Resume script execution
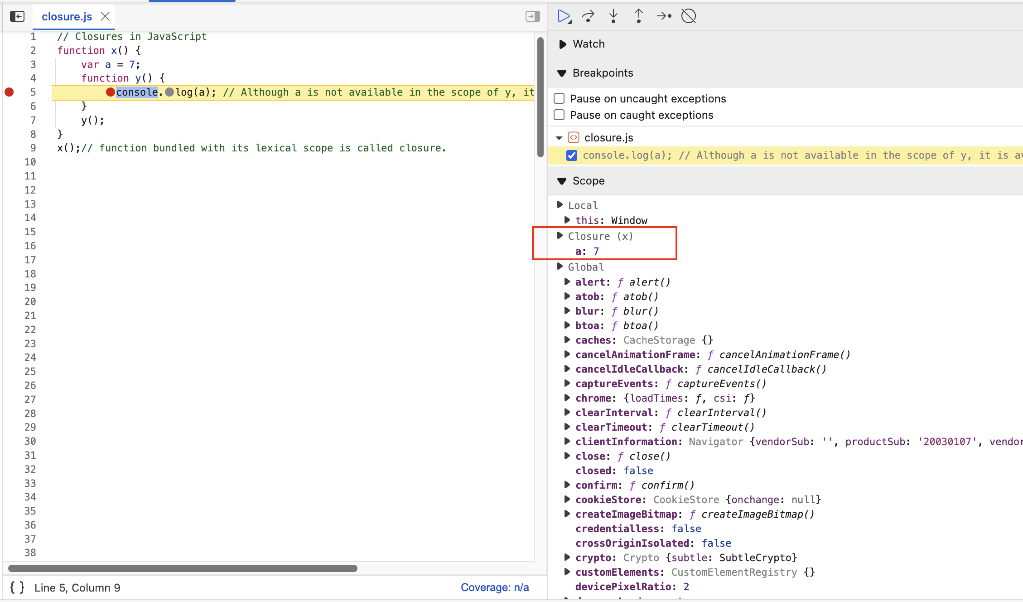1023x602 pixels. (564, 16)
